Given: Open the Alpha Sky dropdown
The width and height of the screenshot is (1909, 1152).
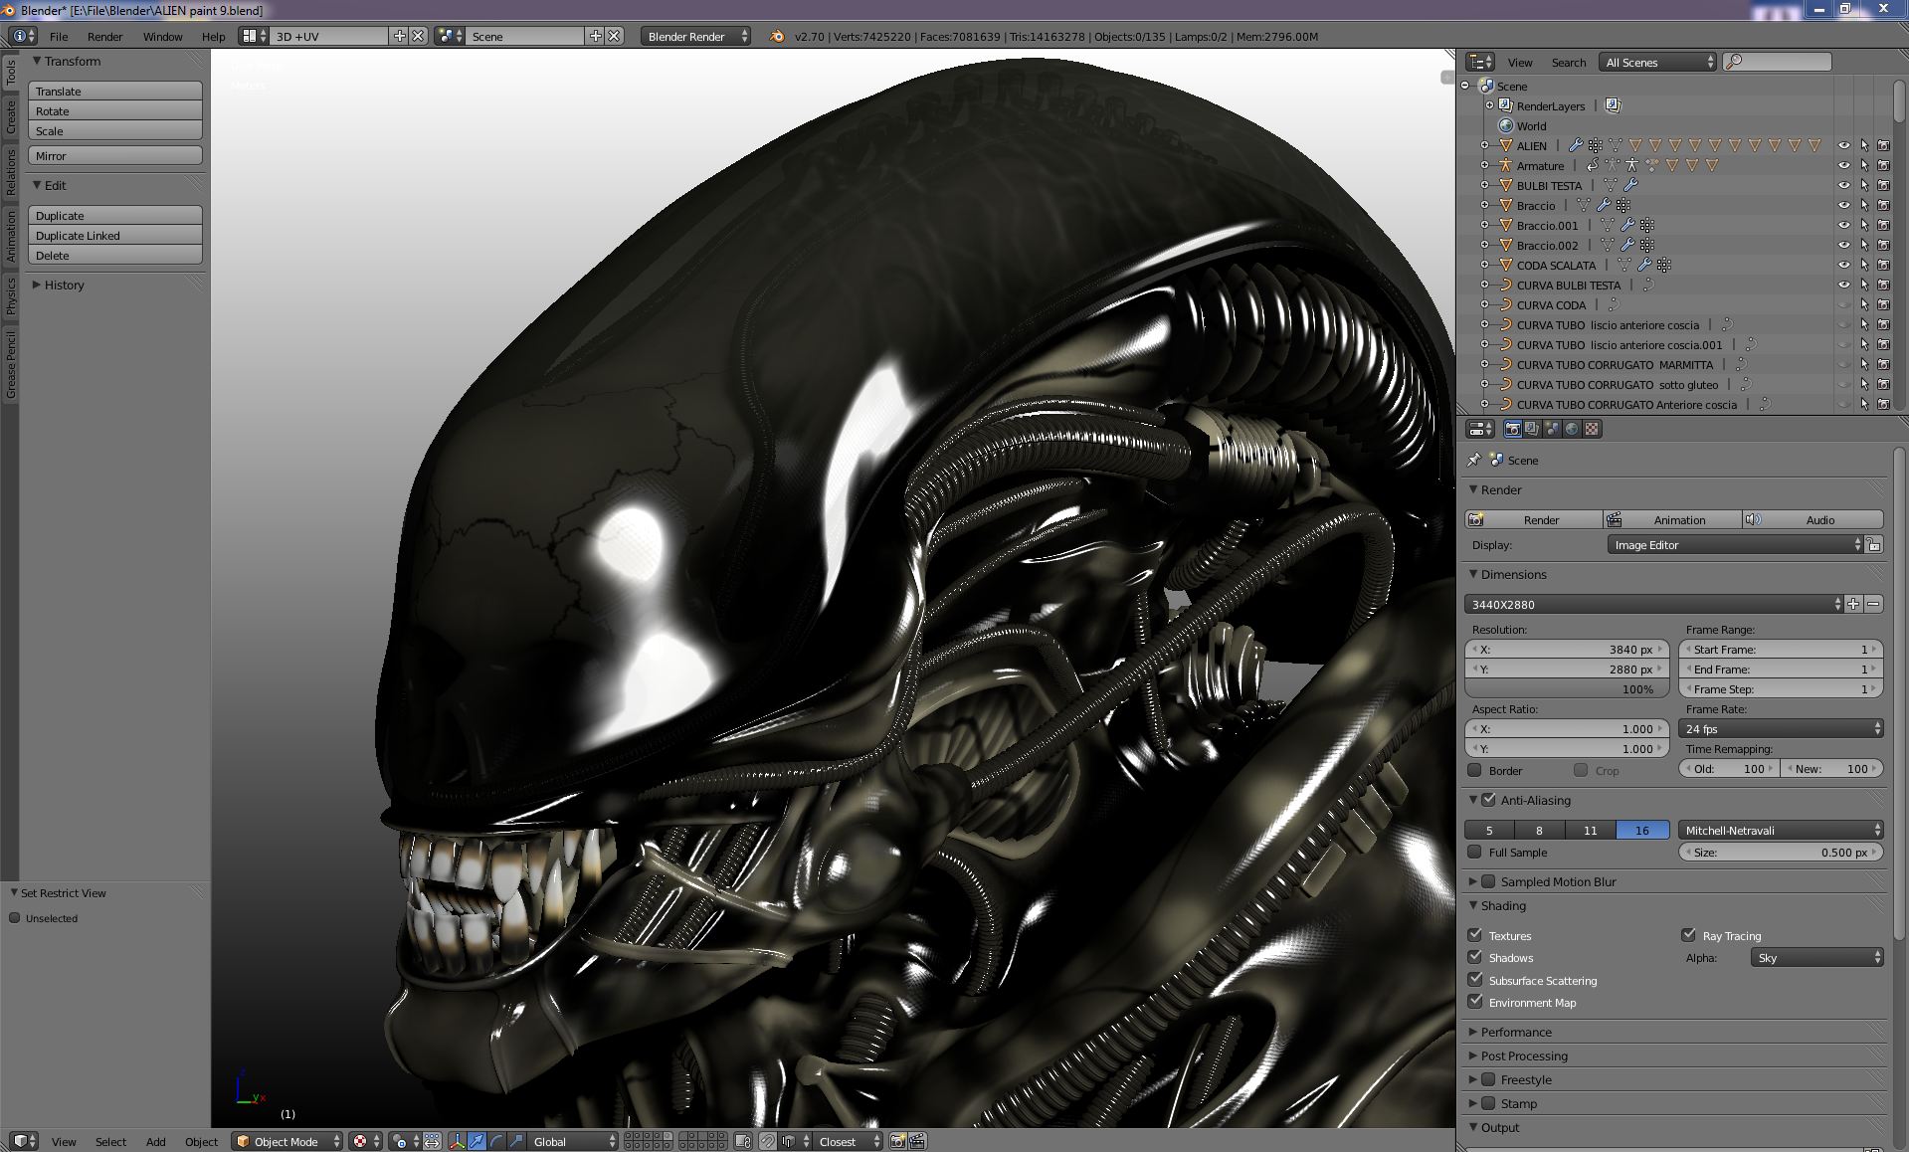Looking at the screenshot, I should (1816, 957).
